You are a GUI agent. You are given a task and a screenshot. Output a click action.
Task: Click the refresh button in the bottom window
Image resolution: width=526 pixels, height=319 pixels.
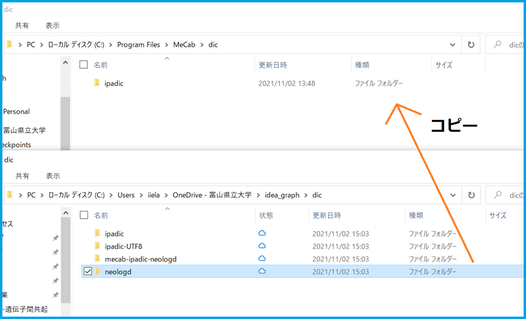(471, 195)
